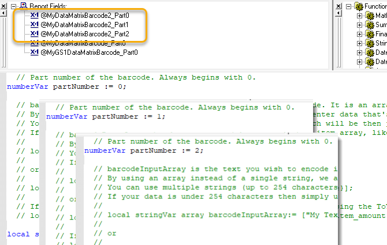
Task: Select the @MyGS1DataMatrixBarcode_Part0 formula field
Action: pyautogui.click(x=89, y=52)
